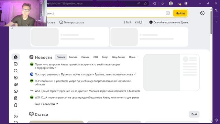
Task: Open Скачайте приложение Дзена link
Action: [x=170, y=22]
